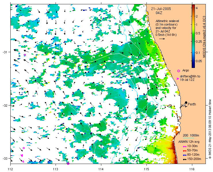Click longitude label 112
The image size is (213, 172).
pos(11,169)
